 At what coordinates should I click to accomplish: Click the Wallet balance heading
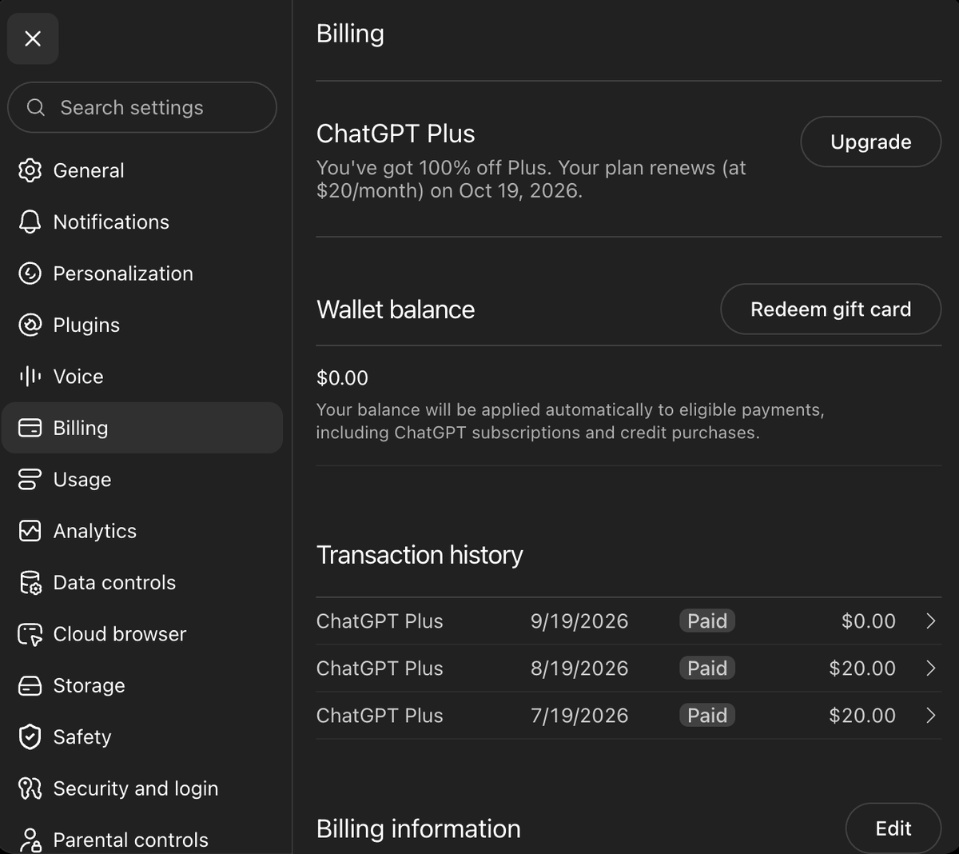pos(396,309)
